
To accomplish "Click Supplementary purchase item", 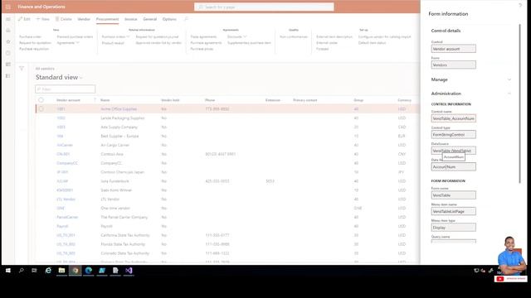I will [x=249, y=43].
